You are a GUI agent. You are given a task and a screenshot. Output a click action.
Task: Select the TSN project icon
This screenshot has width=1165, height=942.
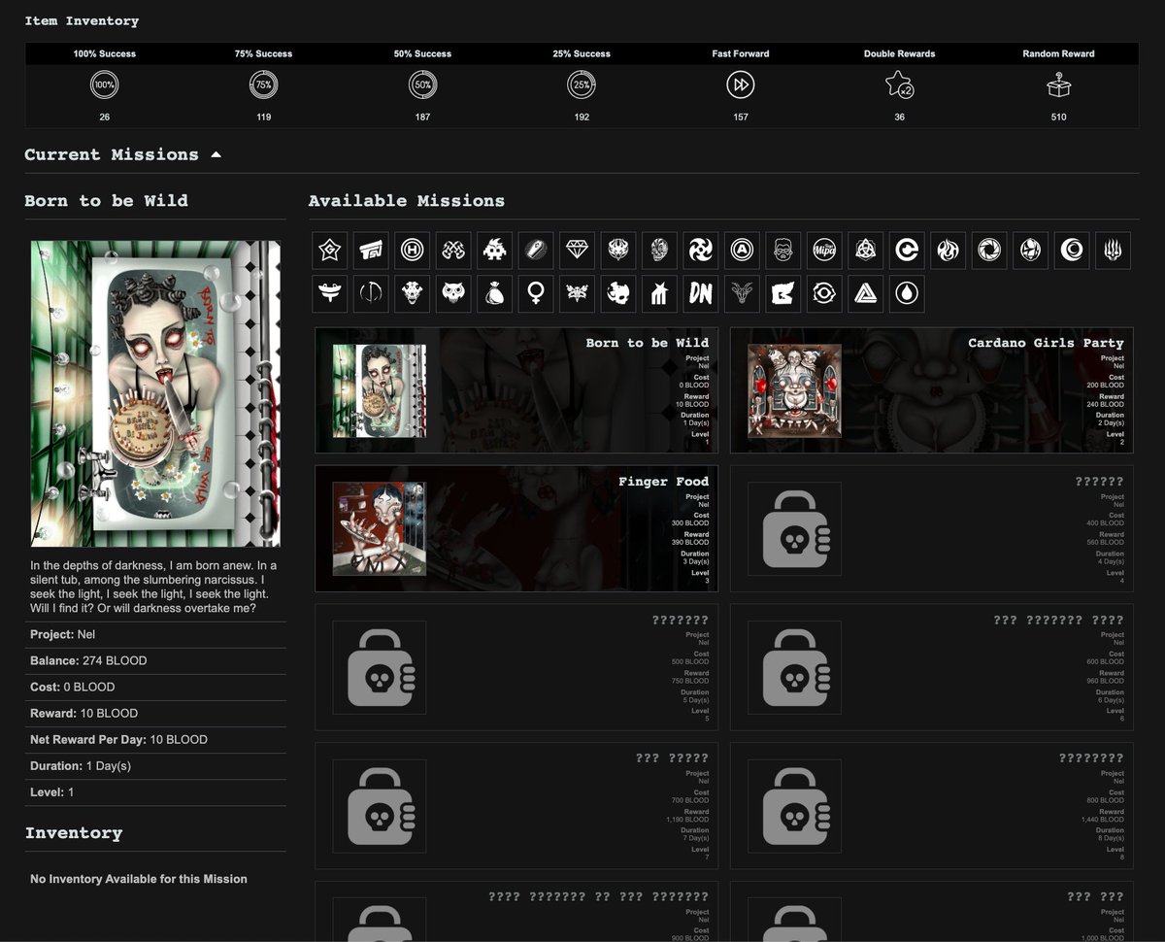coord(371,251)
